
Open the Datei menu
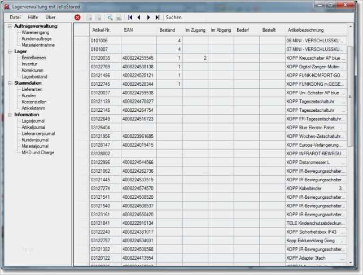(x=15, y=18)
